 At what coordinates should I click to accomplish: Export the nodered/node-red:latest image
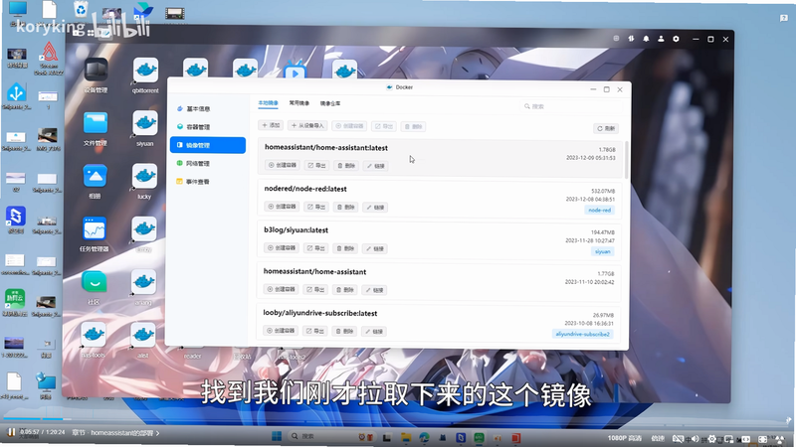point(315,207)
